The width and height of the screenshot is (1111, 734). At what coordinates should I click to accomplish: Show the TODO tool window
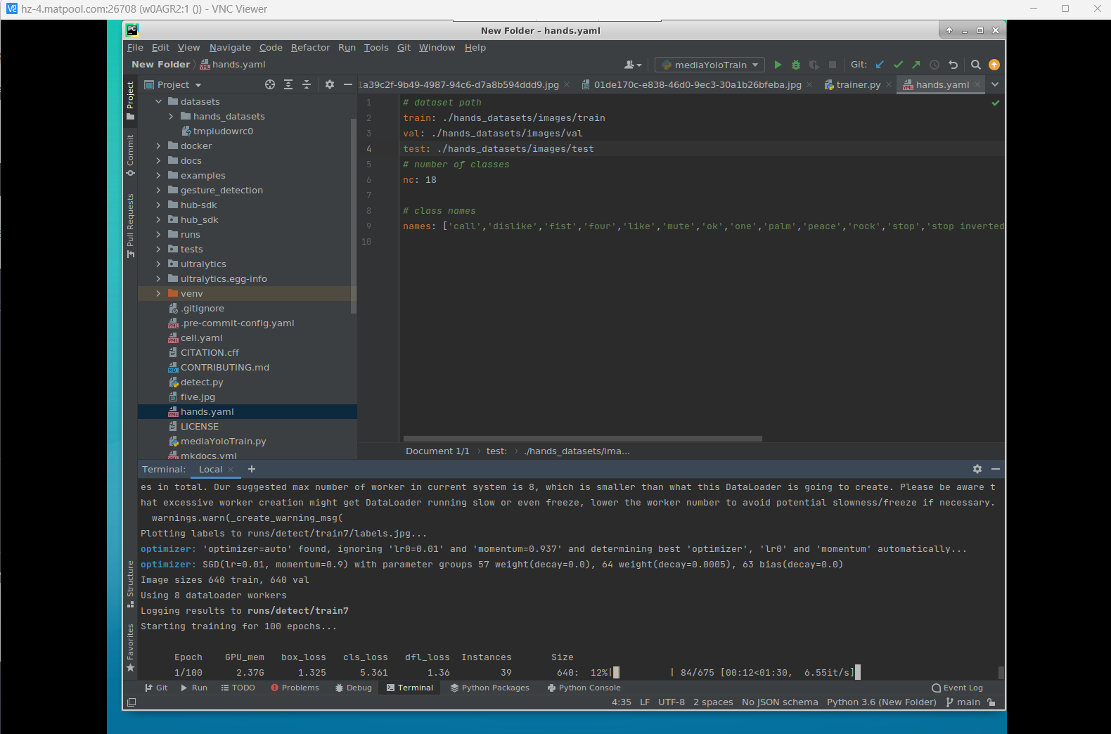(x=238, y=688)
